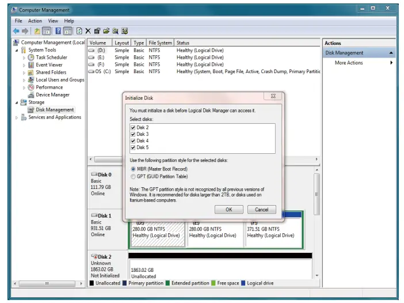Select MBR (Master Boot Record) radio button

(133, 169)
